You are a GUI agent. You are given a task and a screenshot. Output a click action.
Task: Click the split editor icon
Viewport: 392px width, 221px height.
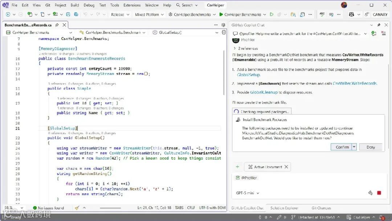(224, 32)
